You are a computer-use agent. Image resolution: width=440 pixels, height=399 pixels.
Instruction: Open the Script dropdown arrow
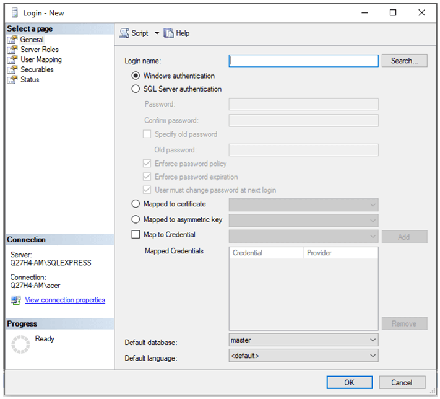pos(157,33)
